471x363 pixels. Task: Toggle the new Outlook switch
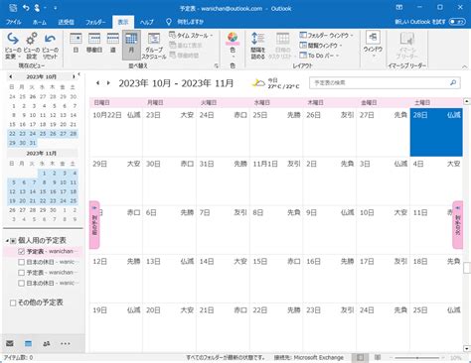point(457,22)
